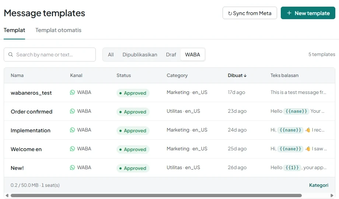Image resolution: width=339 pixels, height=199 pixels.
Task: Sort by Dibuat column header
Action: (x=237, y=75)
